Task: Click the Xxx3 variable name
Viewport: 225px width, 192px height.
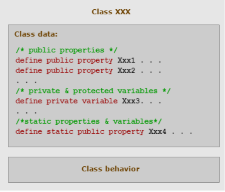Action: (131, 101)
